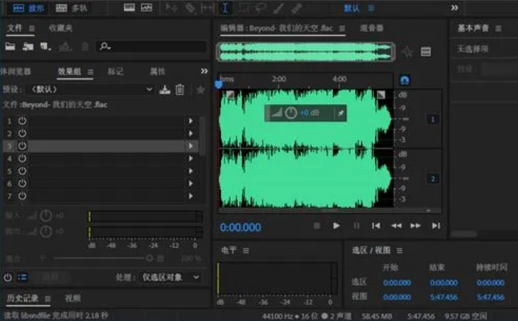Toggle power for effect slot 4
Viewport: 518px width, 321px height.
pyautogui.click(x=22, y=158)
